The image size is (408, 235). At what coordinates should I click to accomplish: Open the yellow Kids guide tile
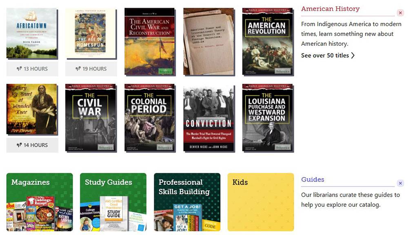[x=261, y=202]
